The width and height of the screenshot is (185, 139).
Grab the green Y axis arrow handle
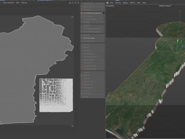(178, 41)
